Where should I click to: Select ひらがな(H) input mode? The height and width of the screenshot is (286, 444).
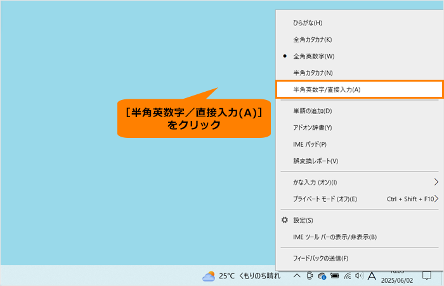click(359, 23)
